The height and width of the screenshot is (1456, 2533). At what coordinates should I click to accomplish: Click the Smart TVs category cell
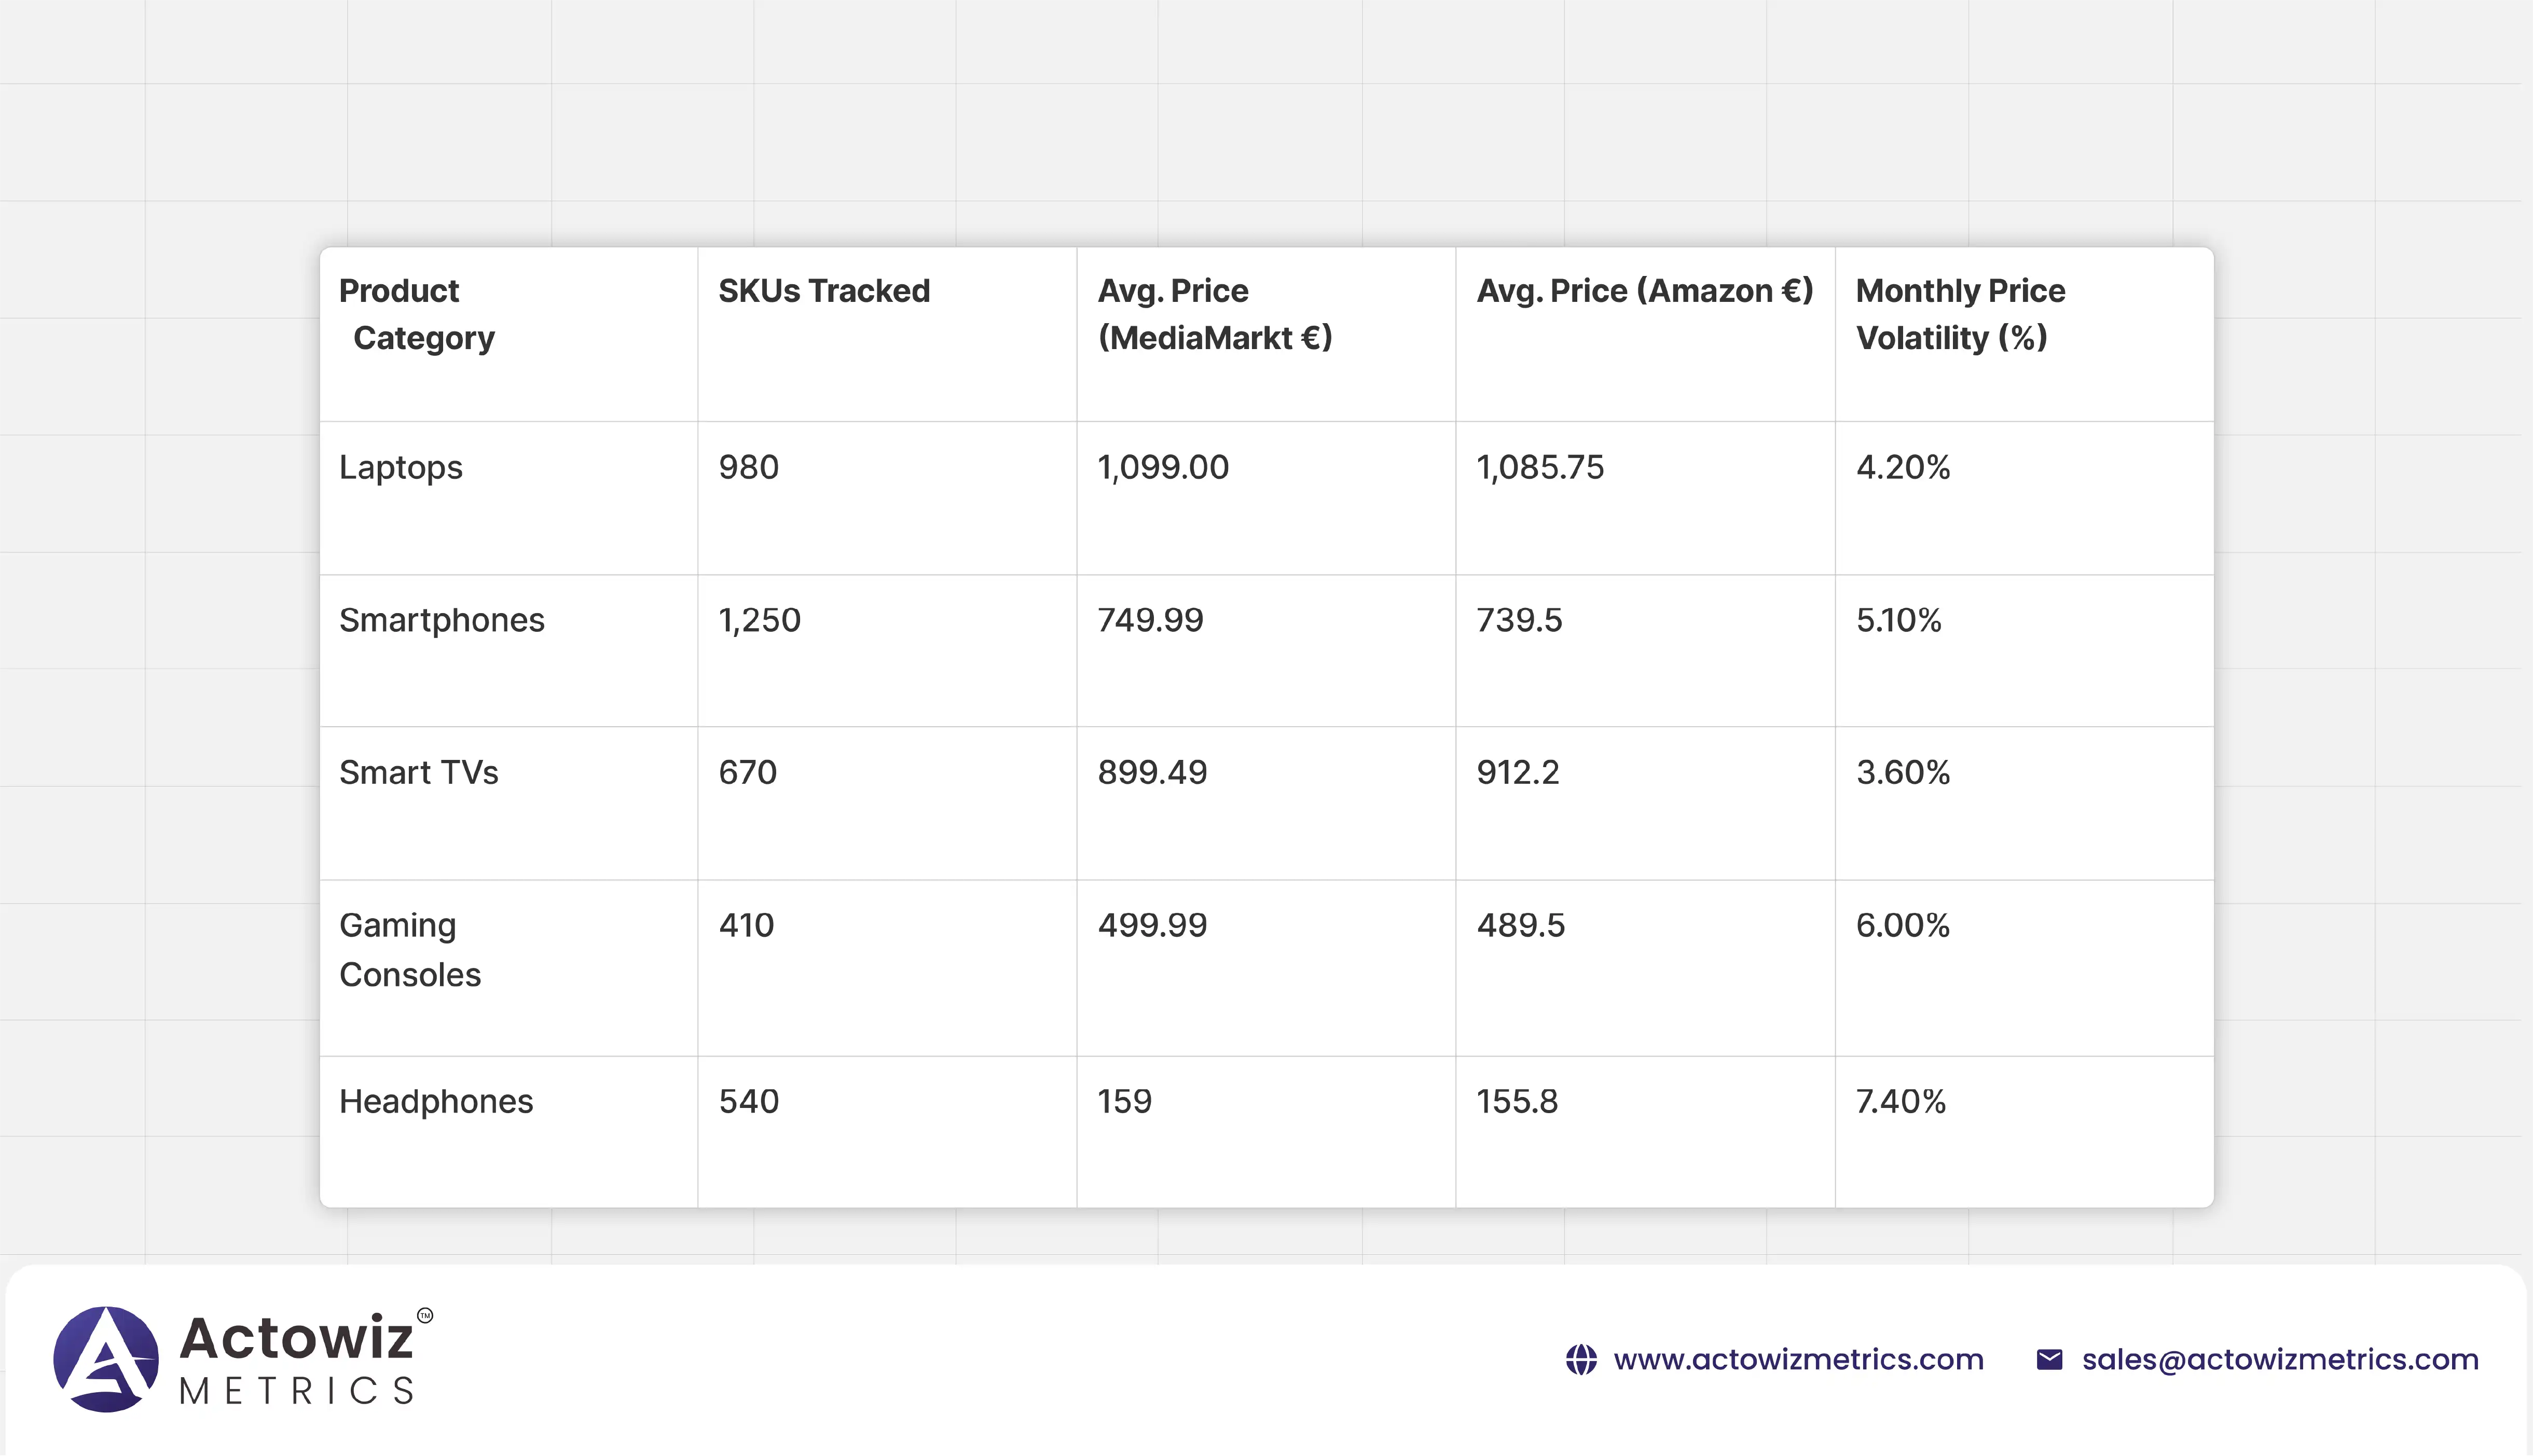coord(418,773)
